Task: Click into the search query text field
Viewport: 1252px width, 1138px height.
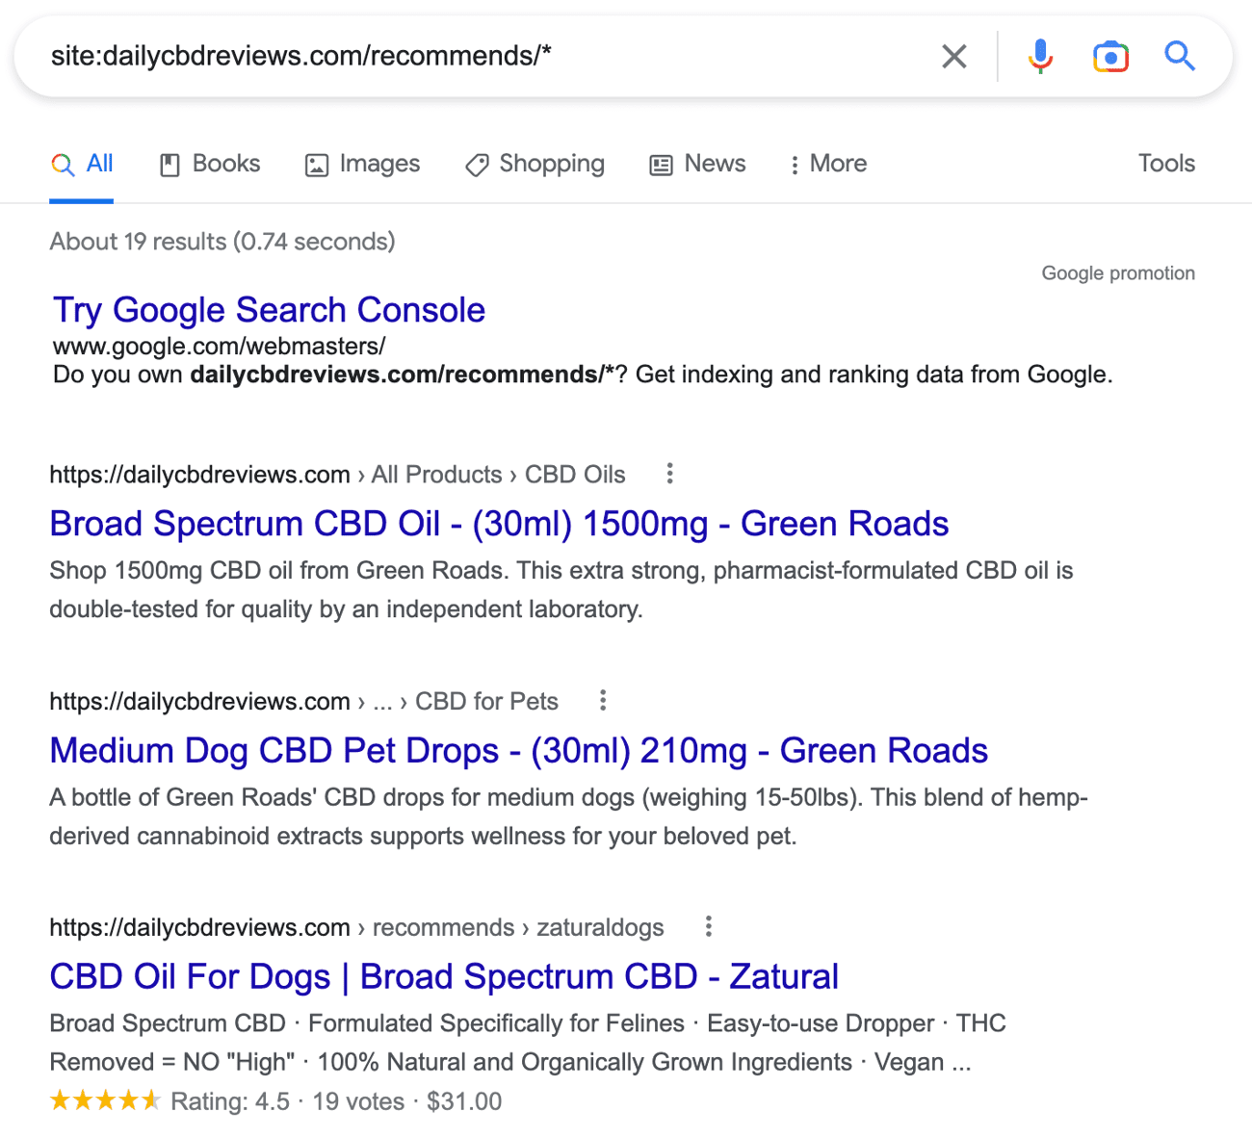Action: tap(482, 57)
